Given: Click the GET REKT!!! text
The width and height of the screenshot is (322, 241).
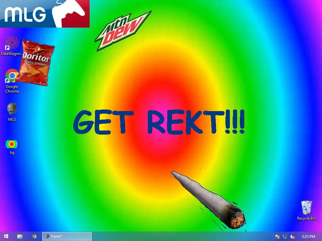Looking at the screenshot, I should point(159,122).
